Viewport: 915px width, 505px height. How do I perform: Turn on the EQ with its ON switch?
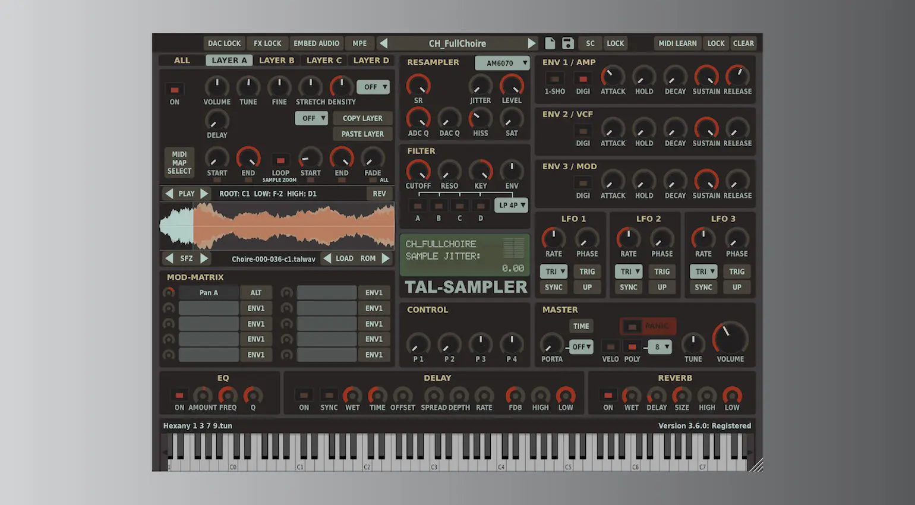179,394
